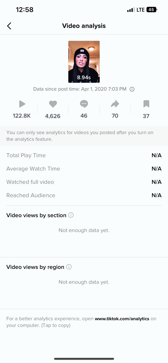Tap the bookmark saves icon
The width and height of the screenshot is (168, 363).
tap(146, 104)
